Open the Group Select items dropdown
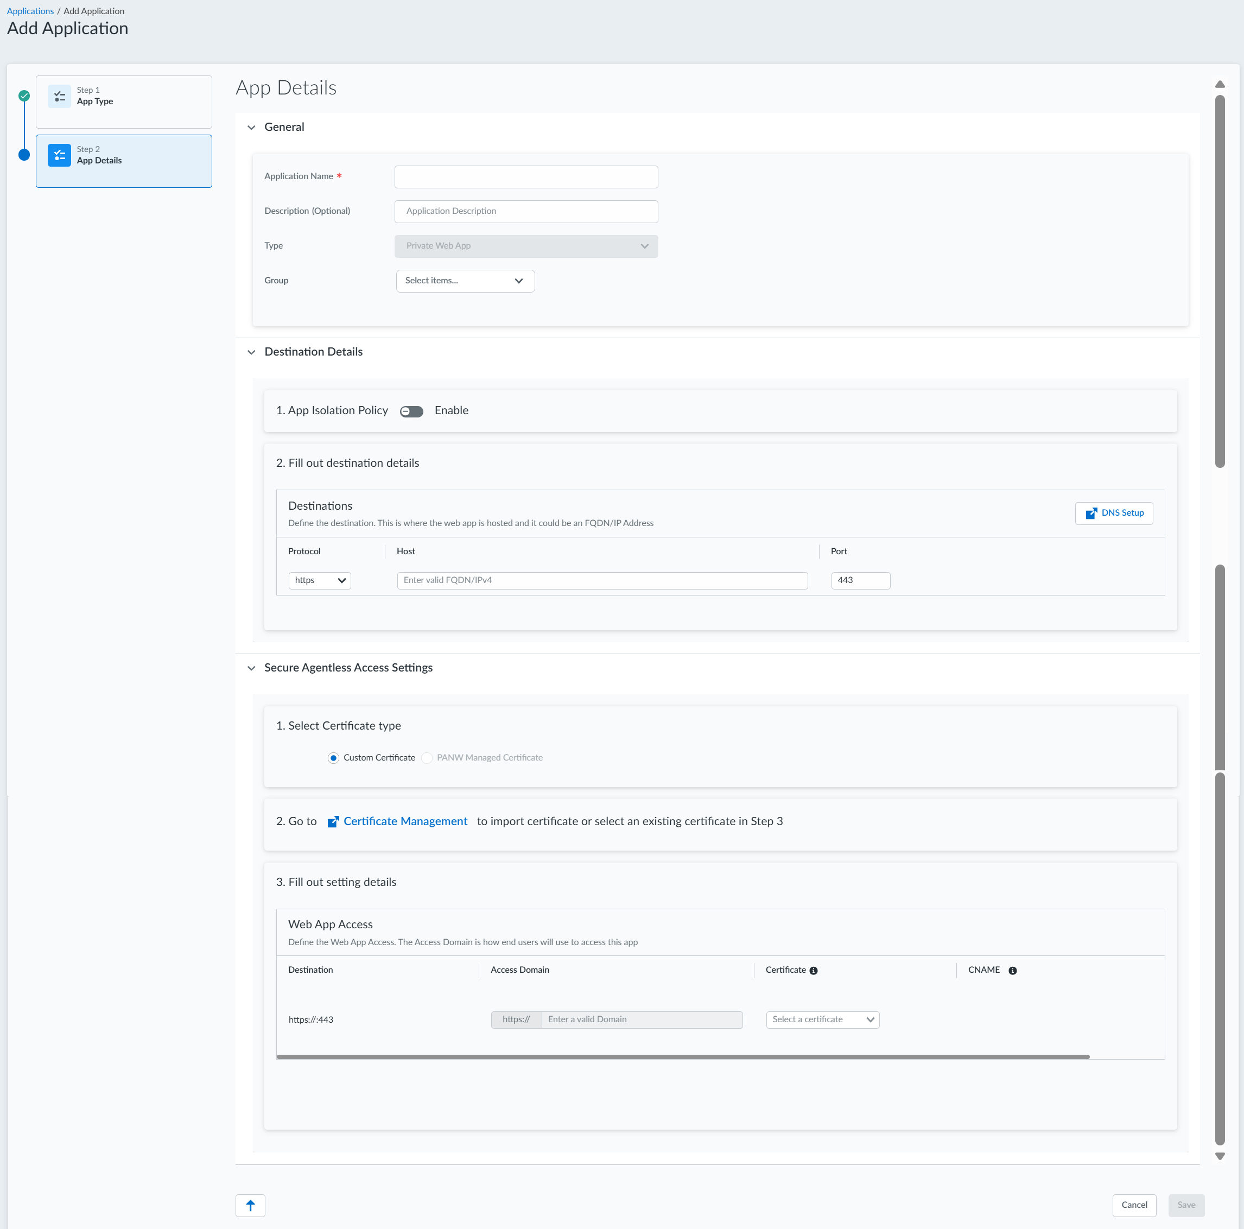 coord(465,281)
